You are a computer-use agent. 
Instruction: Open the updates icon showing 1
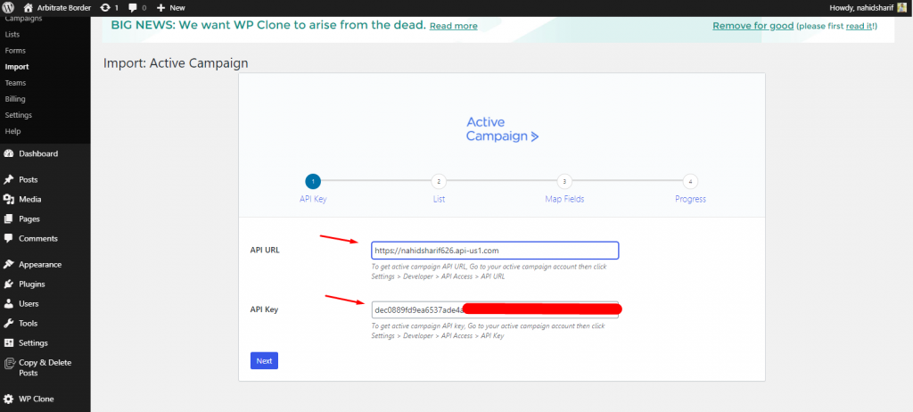[105, 7]
